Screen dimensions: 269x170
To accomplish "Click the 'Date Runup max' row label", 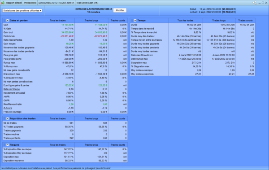I will [x=139, y=59].
